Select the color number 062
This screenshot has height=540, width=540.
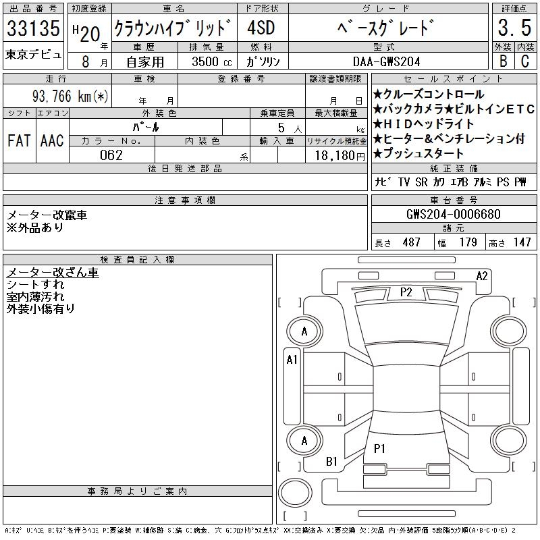[x=111, y=155]
